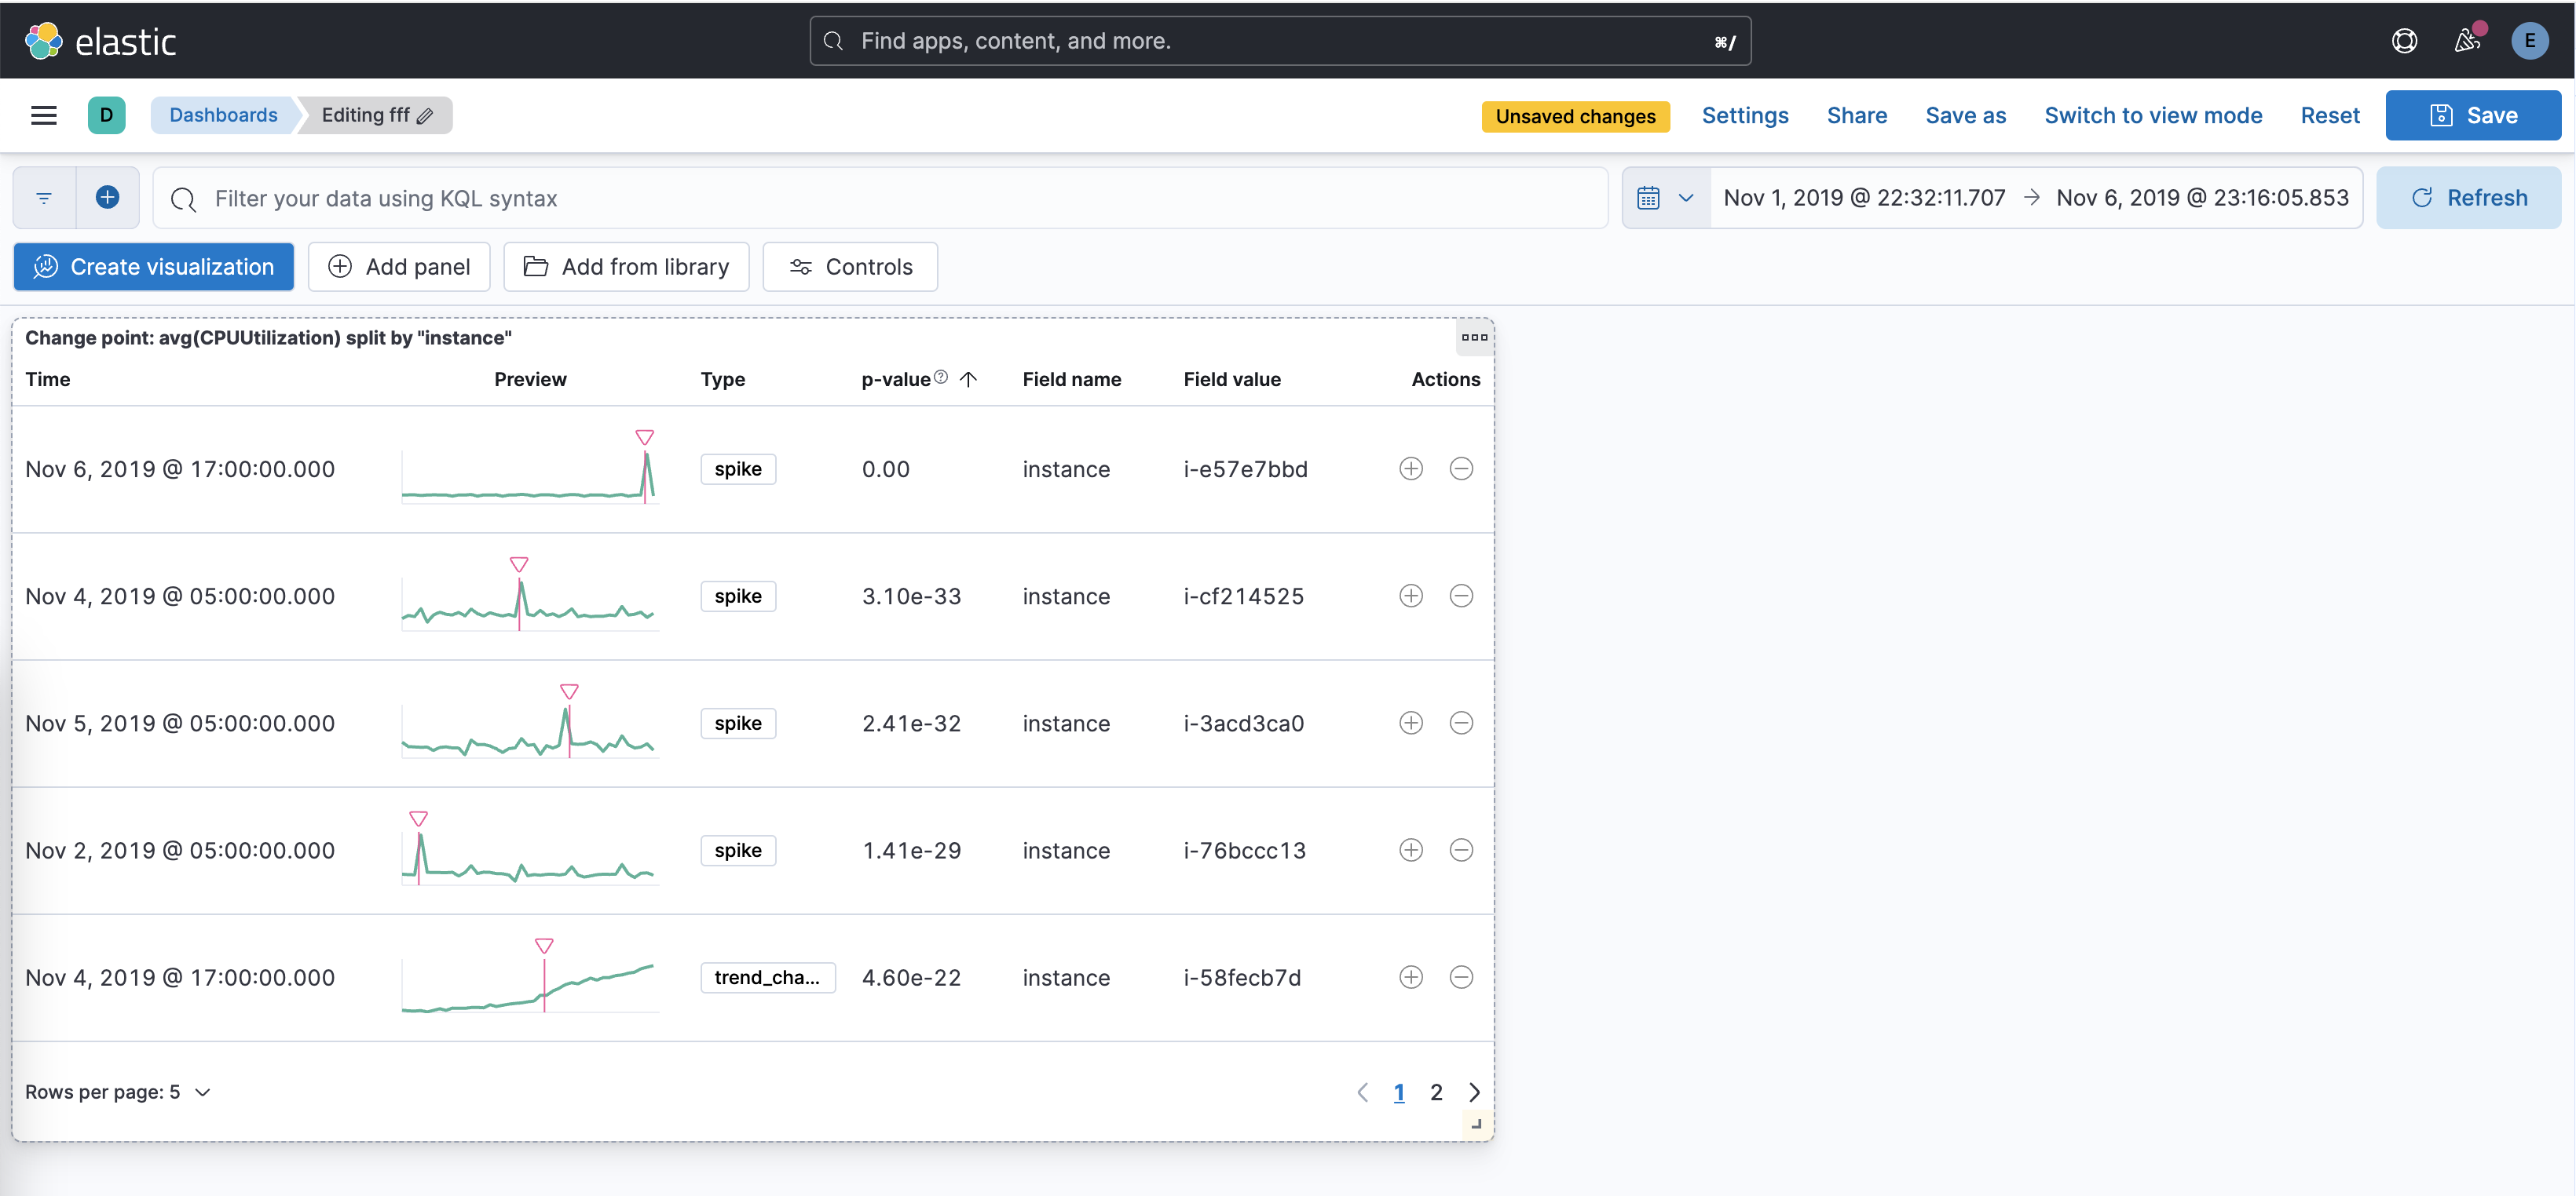Filter for value i-58fecb7d
The height and width of the screenshot is (1196, 2576).
(1410, 977)
